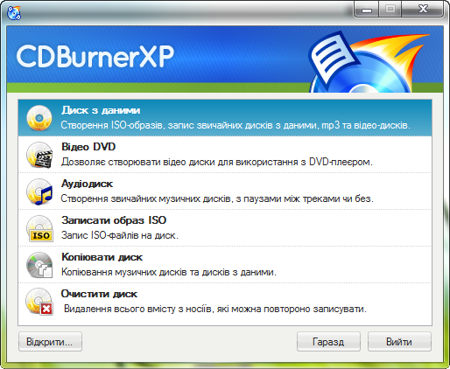Click description Створення ISO-образів, запис звичайних дисків
Image resolution: width=450 pixels, height=369 pixels.
tap(236, 125)
